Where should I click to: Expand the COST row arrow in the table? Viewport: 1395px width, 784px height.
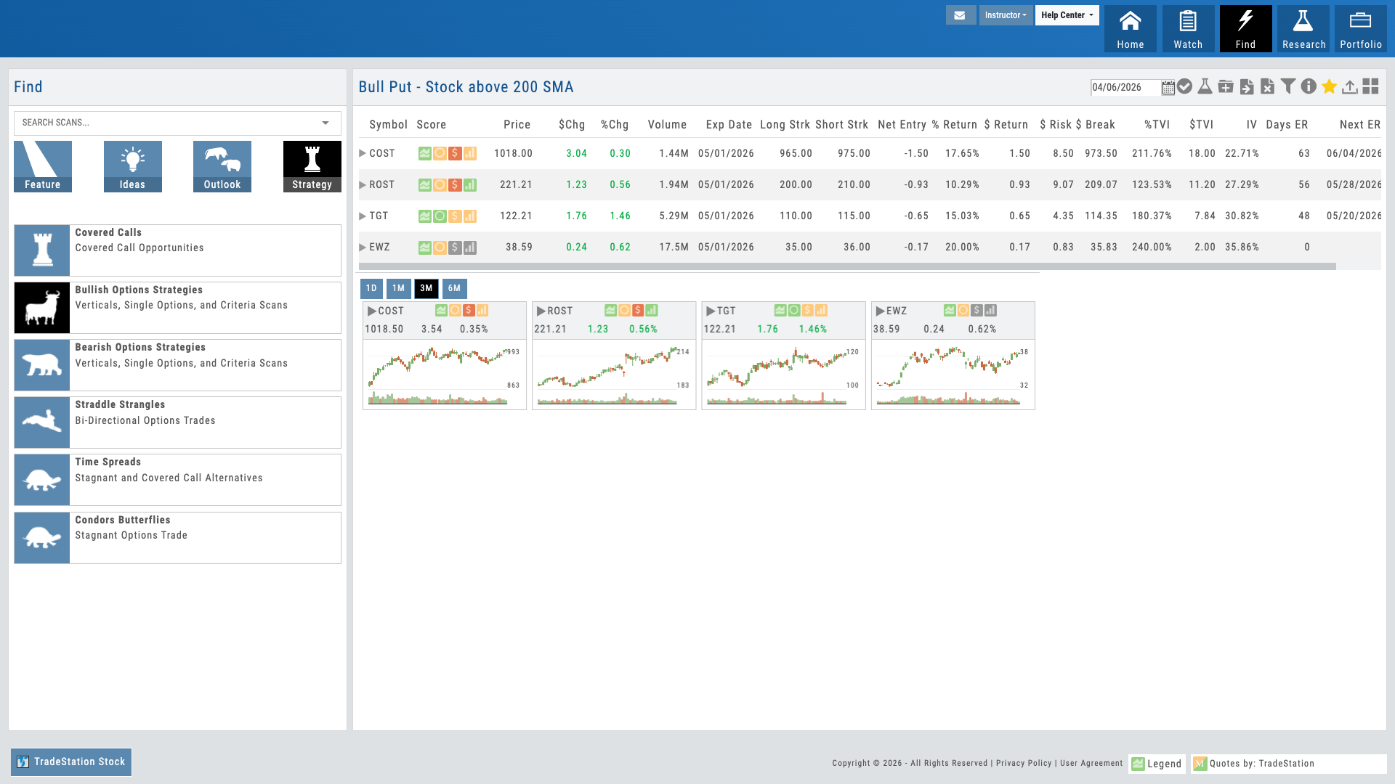click(x=363, y=153)
